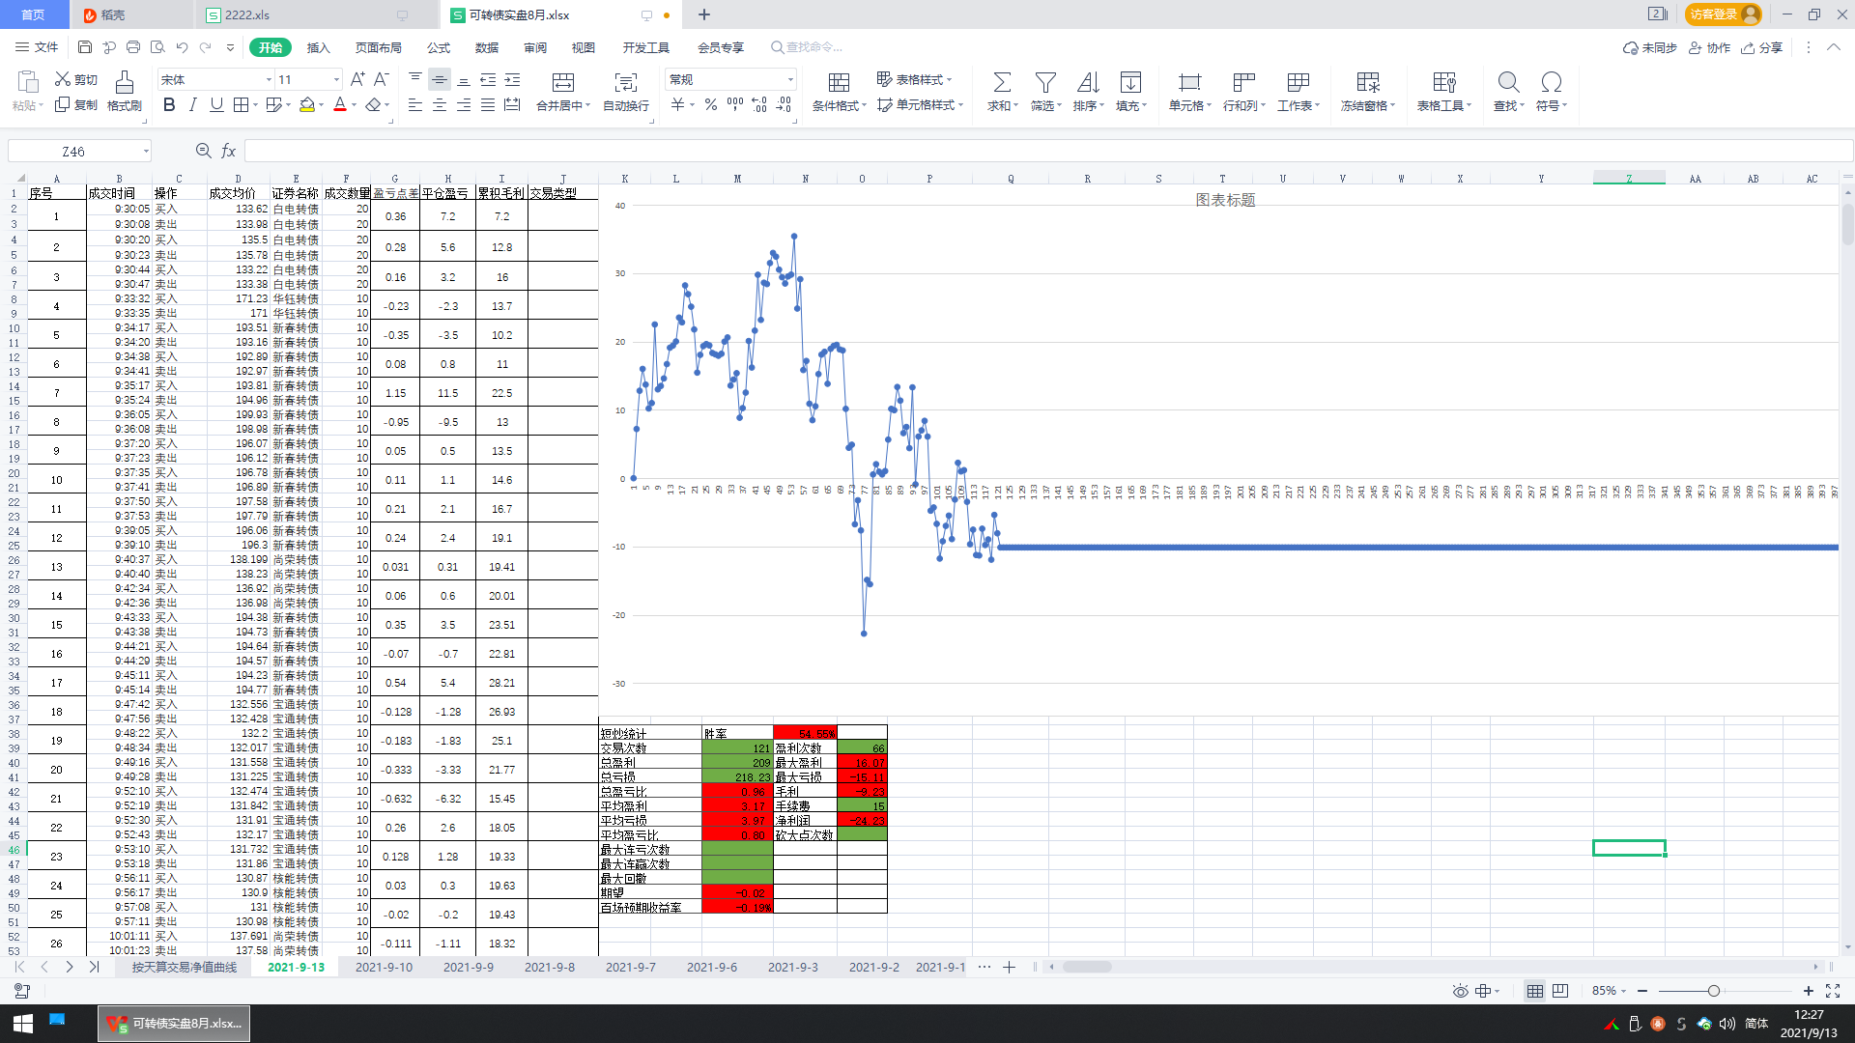1855x1043 pixels.
Task: Expand the Name Box dropdown for Z46
Action: (x=146, y=152)
